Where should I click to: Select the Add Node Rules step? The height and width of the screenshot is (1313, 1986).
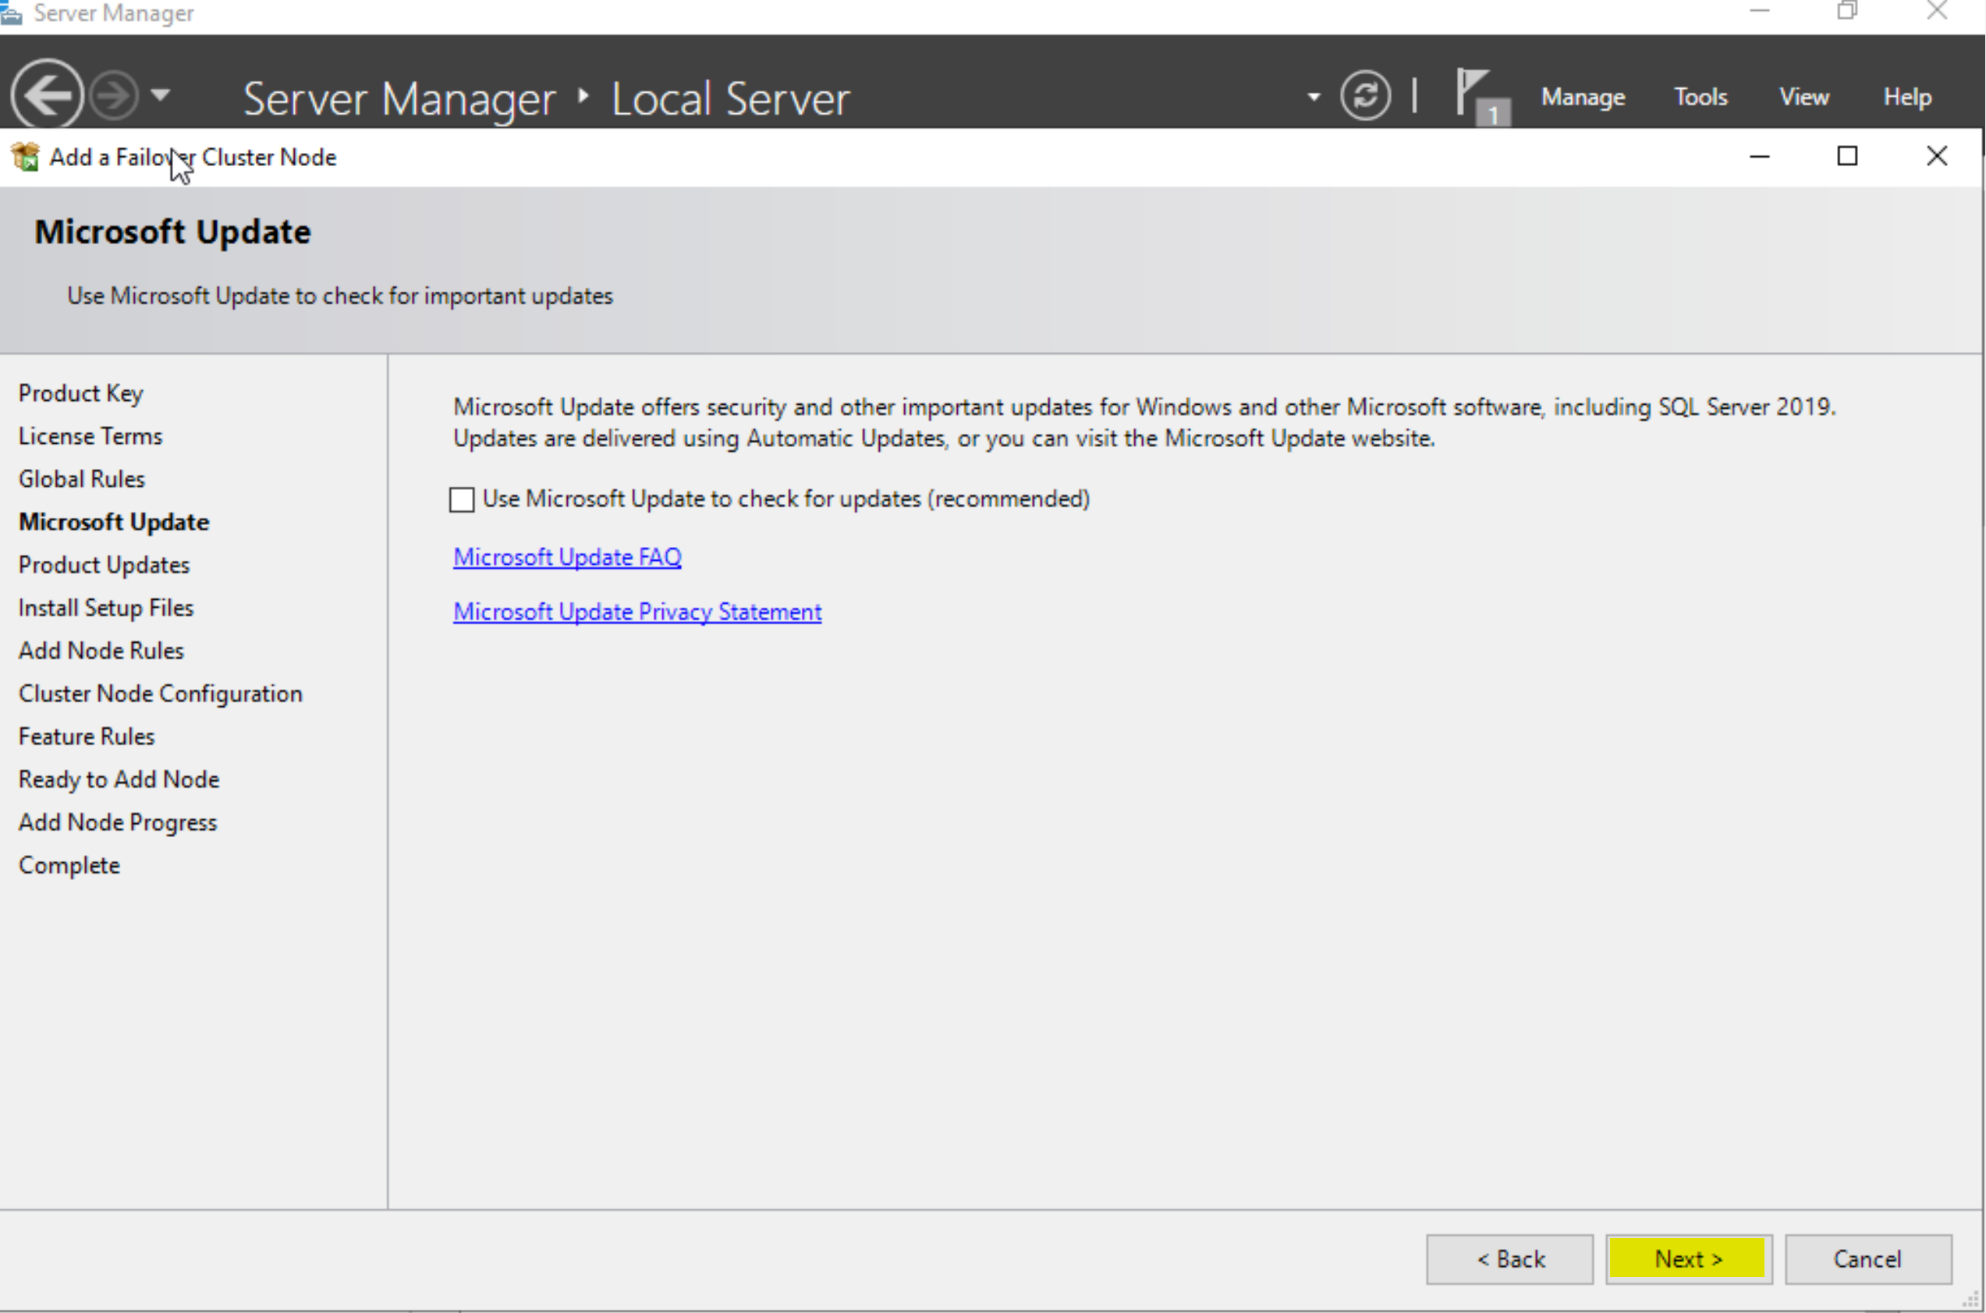click(x=101, y=651)
